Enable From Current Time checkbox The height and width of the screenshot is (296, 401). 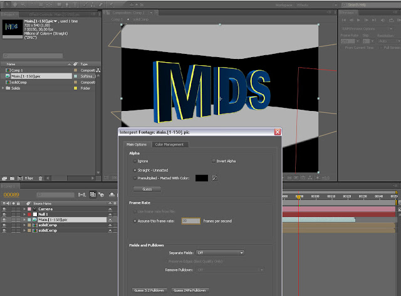point(343,48)
